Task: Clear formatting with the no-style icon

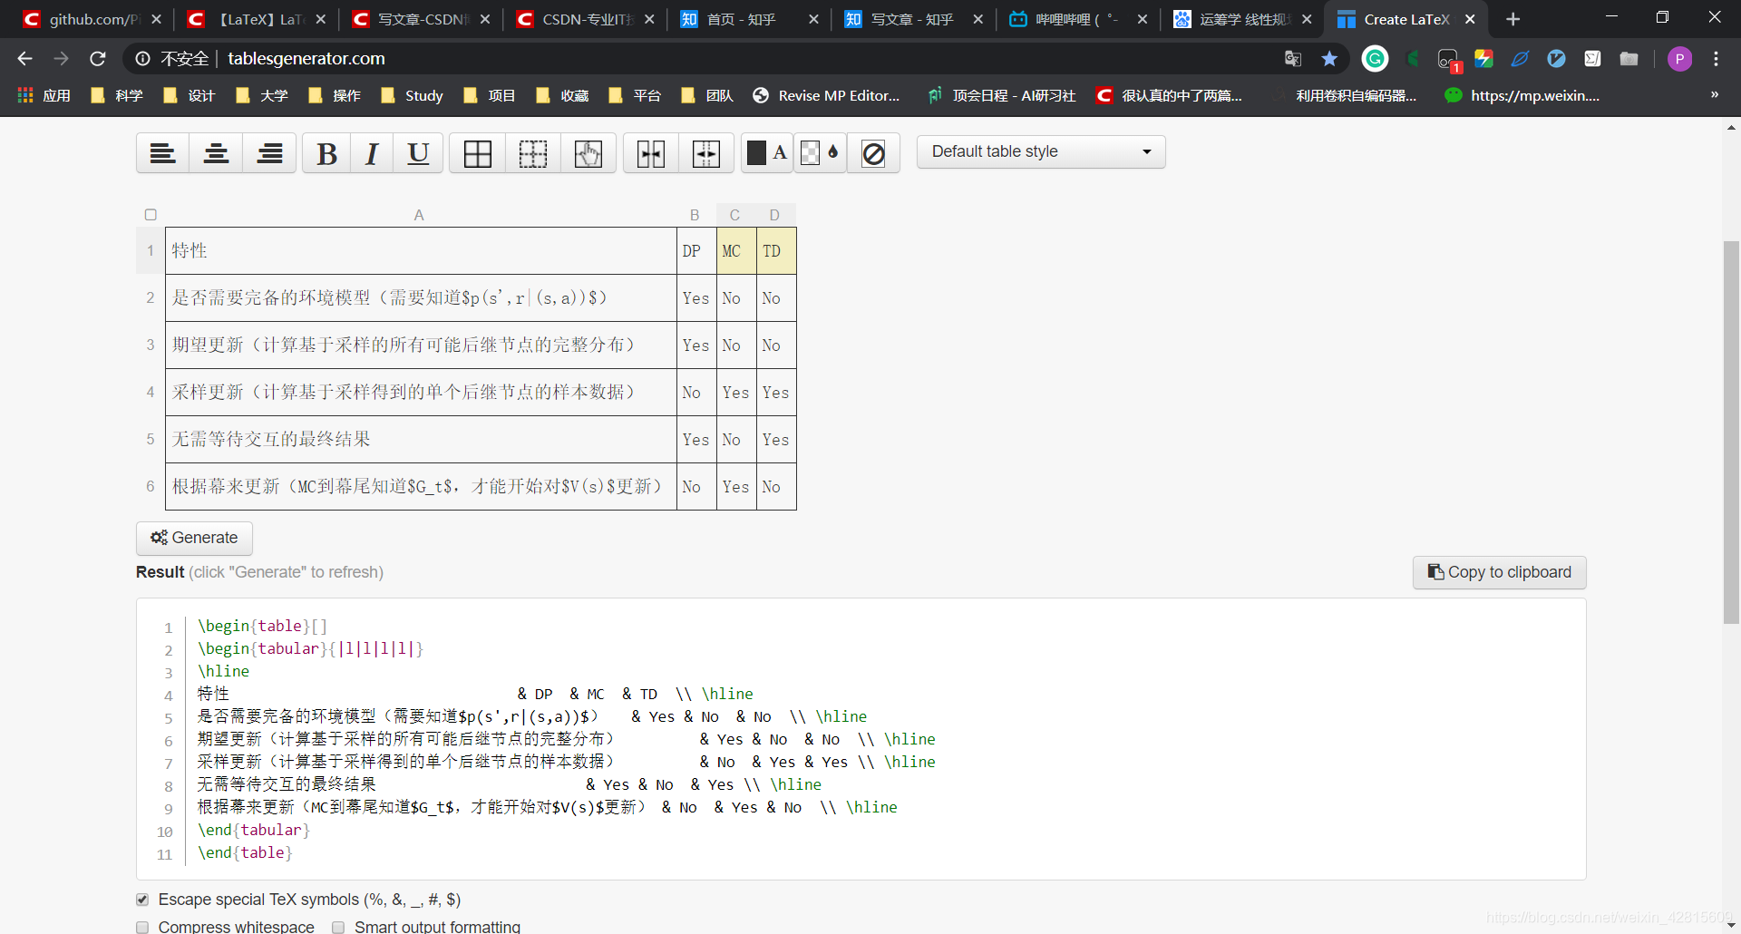Action: (x=873, y=152)
